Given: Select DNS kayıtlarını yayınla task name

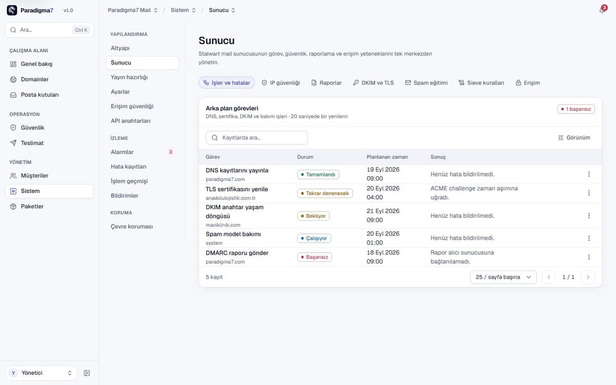Looking at the screenshot, I should coord(237,170).
